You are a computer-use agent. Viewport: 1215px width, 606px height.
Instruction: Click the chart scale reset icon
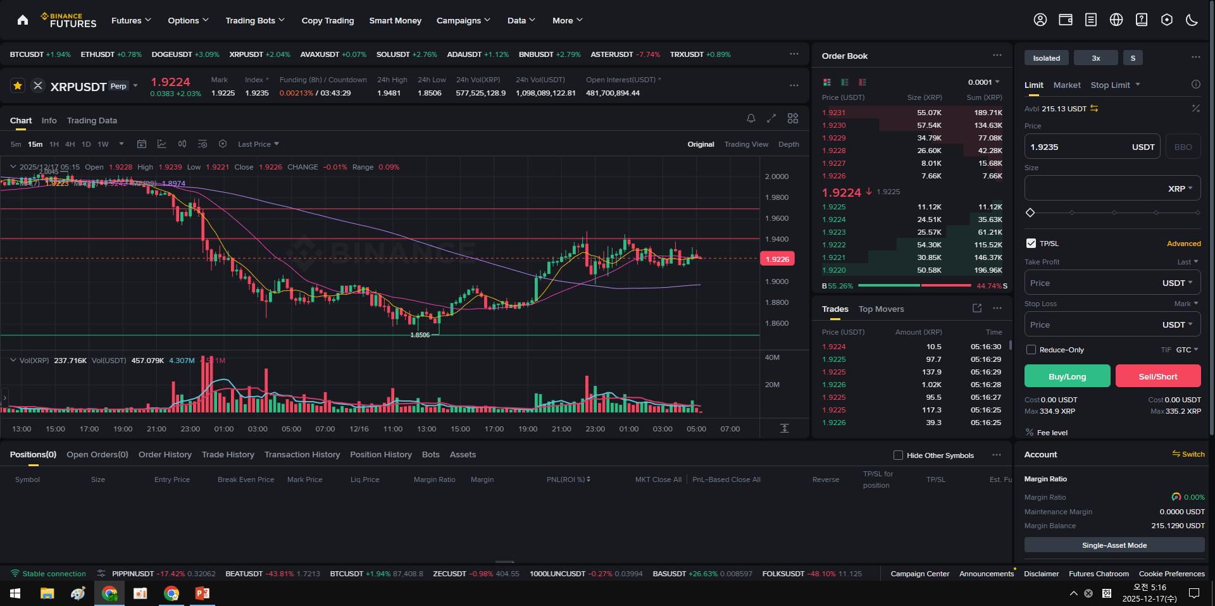click(785, 428)
